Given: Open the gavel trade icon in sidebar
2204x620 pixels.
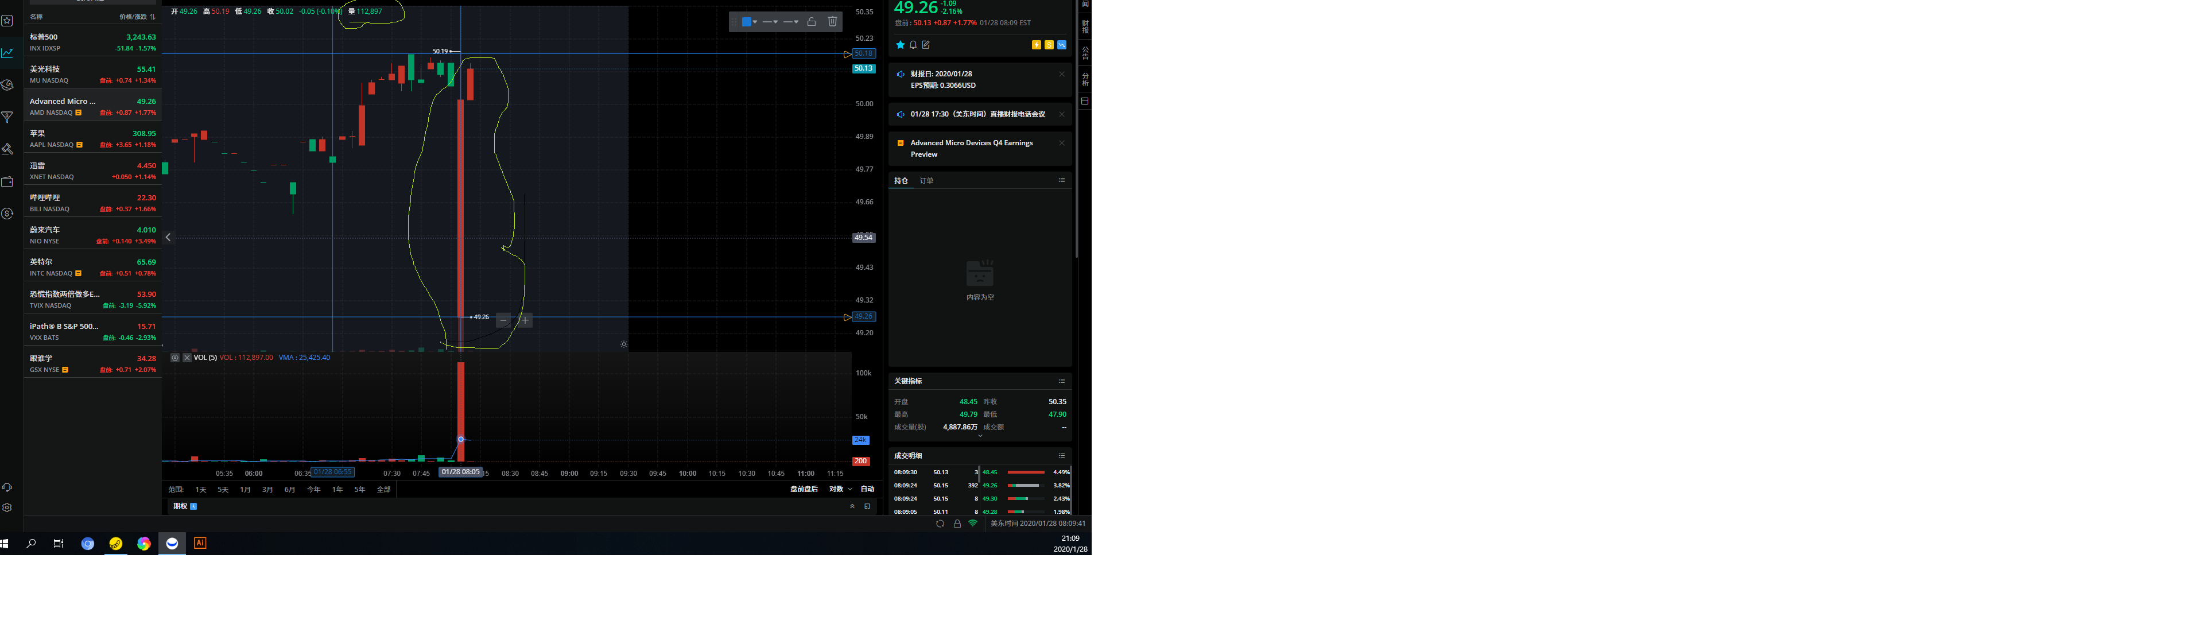Looking at the screenshot, I should coord(7,149).
